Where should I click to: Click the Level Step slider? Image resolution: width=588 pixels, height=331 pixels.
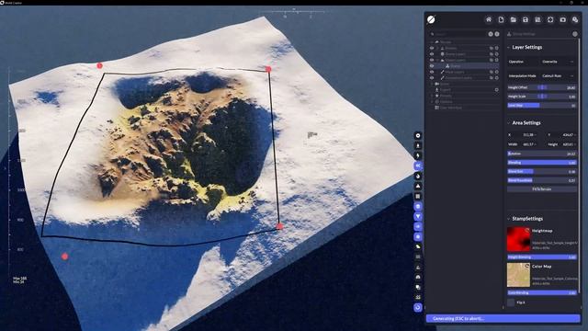(x=542, y=106)
